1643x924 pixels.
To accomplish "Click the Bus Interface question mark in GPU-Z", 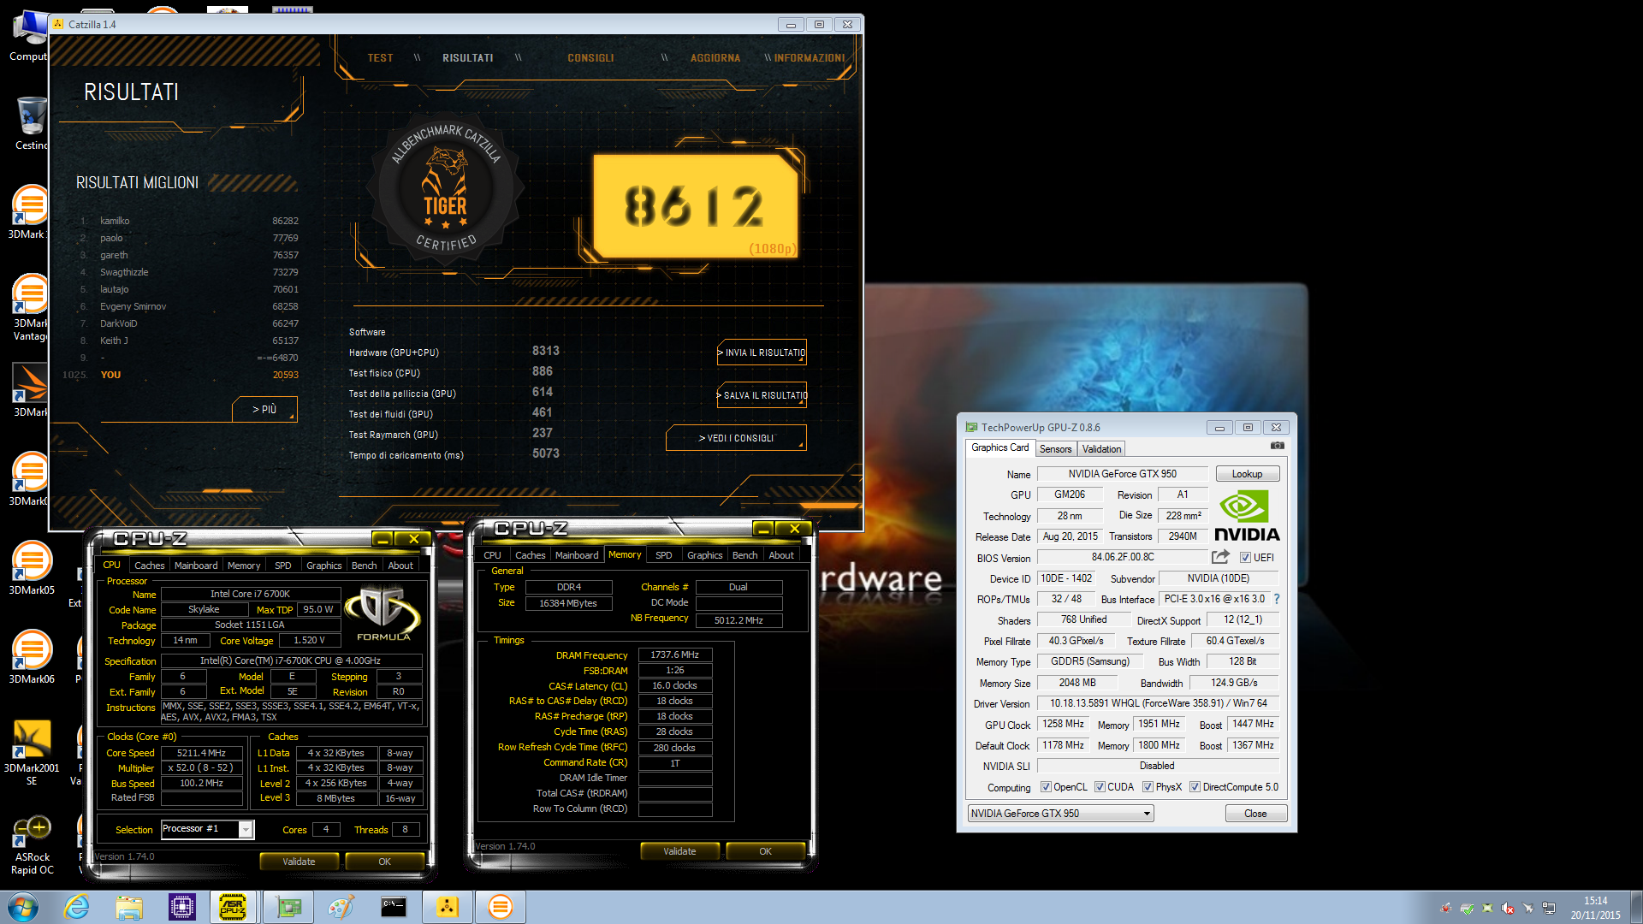I will 1277,599.
